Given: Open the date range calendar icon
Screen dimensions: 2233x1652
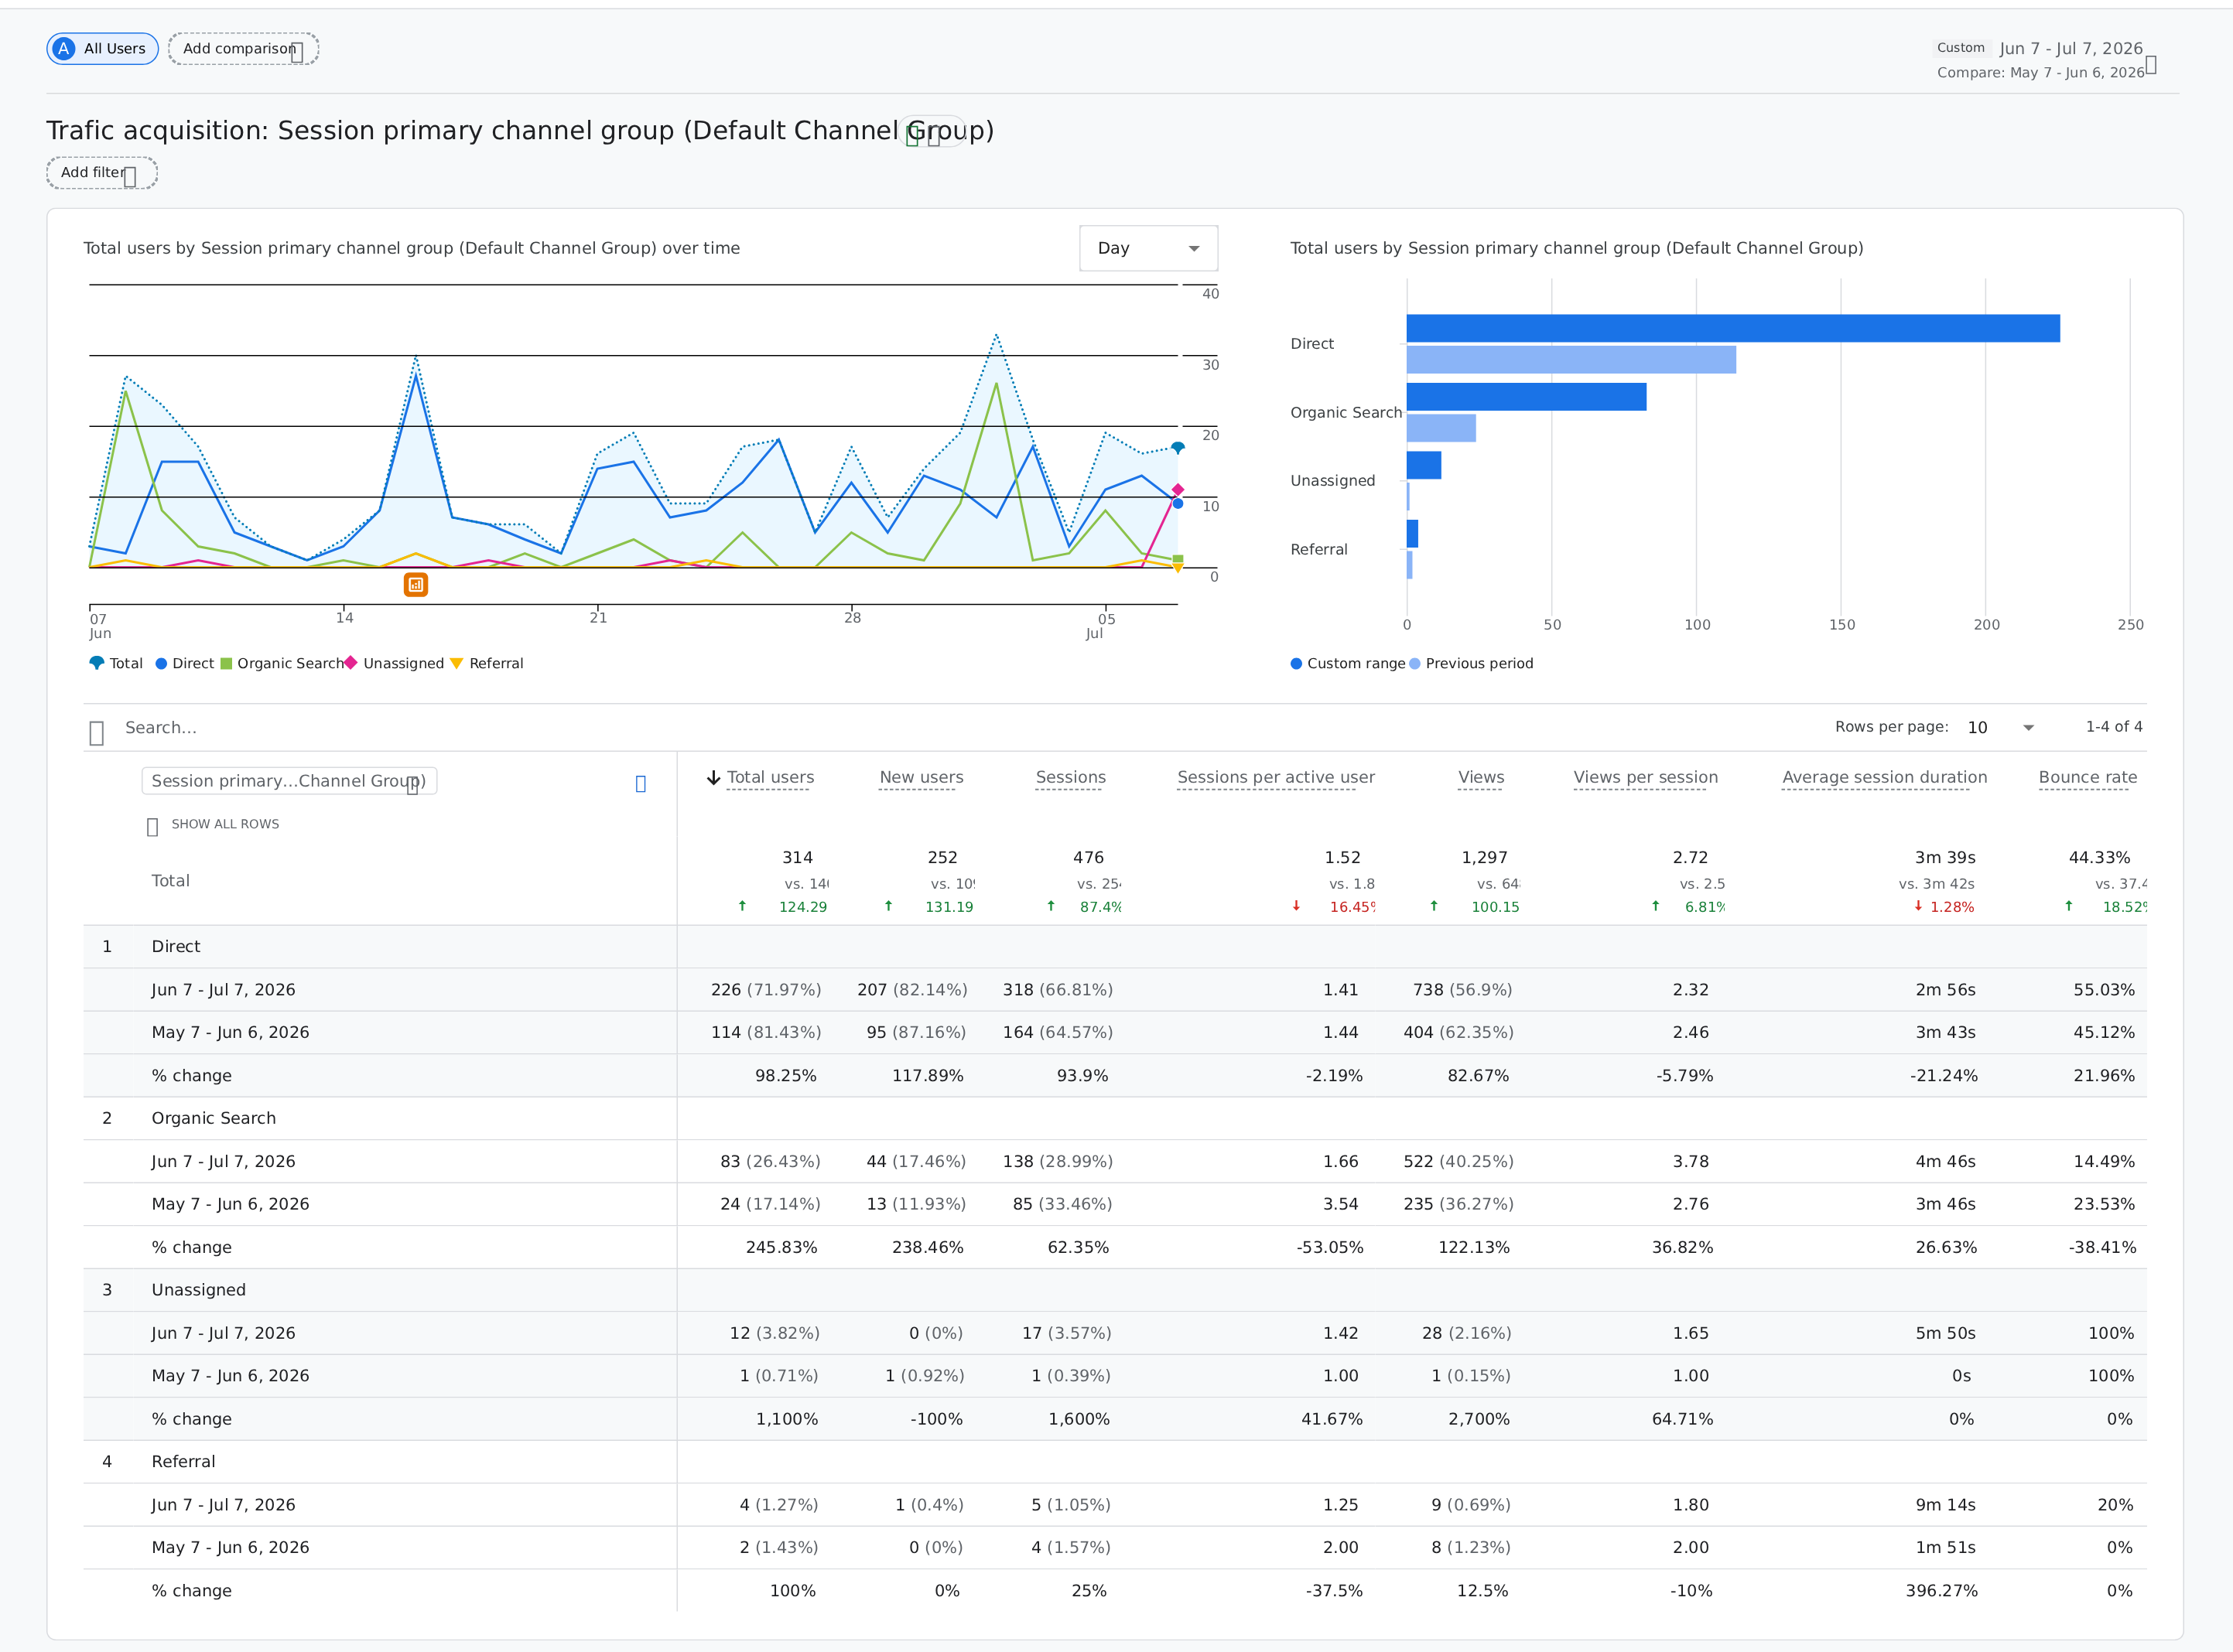Looking at the screenshot, I should coord(2150,64).
